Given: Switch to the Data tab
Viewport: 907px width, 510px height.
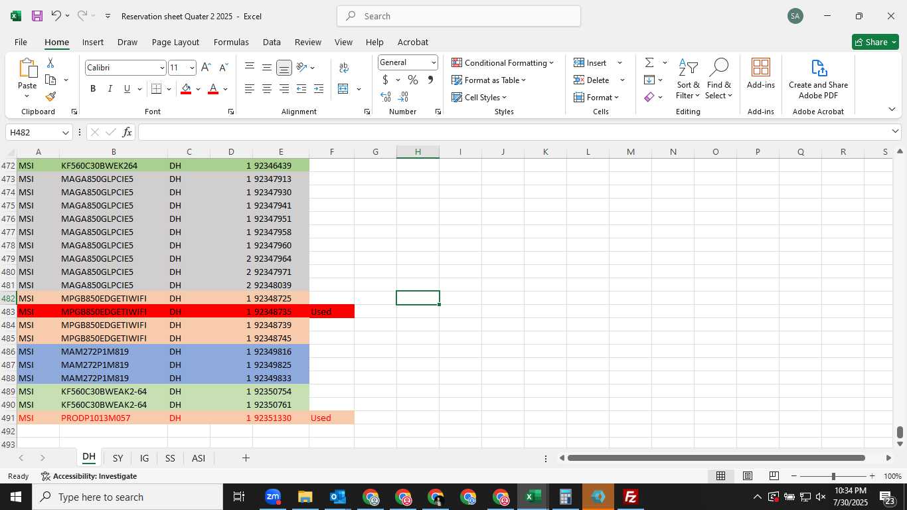Looking at the screenshot, I should coord(272,42).
